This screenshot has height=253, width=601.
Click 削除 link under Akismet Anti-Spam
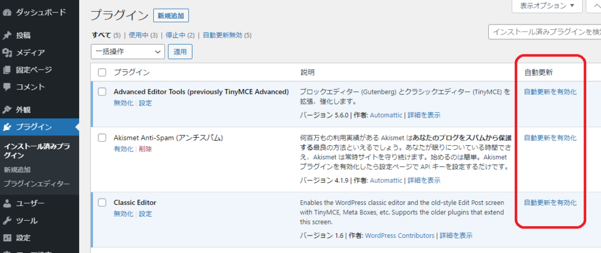coord(145,149)
